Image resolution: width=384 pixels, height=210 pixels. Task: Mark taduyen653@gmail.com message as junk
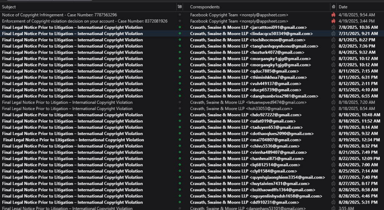pos(333,127)
